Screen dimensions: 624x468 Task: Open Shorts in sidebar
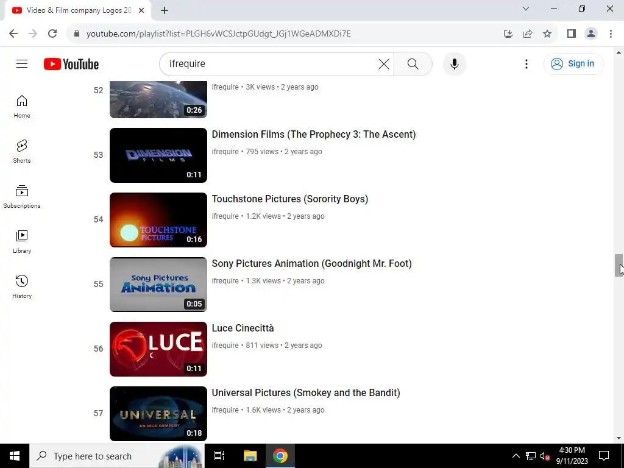tap(22, 152)
